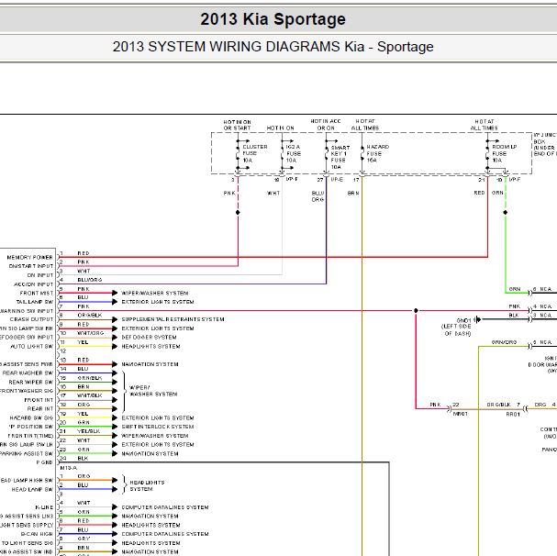Click the BLU/ORG wire label at pin 4
Image resolution: width=557 pixels, height=556 pixels.
[x=90, y=280]
